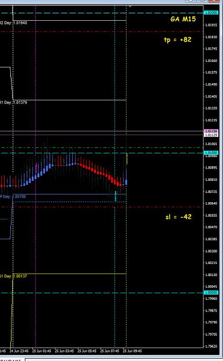Click the 1.80300 price scale value
Image resolution: width=223 pixels, height=361 pixels.
(x=211, y=251)
